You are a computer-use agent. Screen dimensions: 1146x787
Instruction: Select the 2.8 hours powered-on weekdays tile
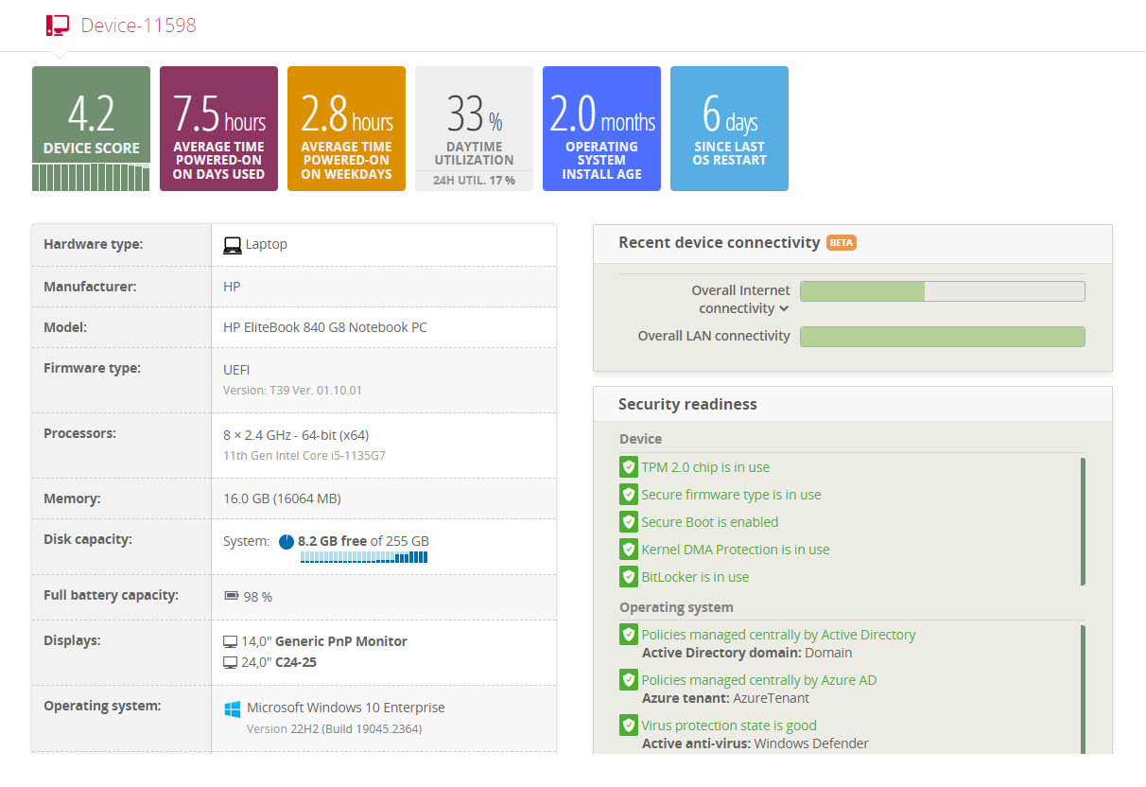pyautogui.click(x=346, y=129)
